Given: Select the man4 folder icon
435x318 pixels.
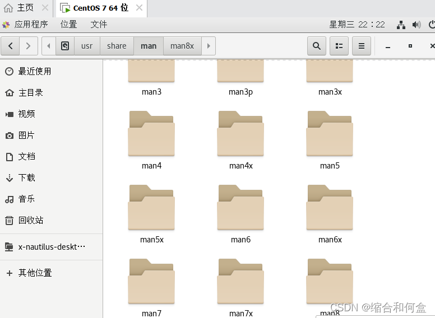Looking at the screenshot, I should [151, 133].
